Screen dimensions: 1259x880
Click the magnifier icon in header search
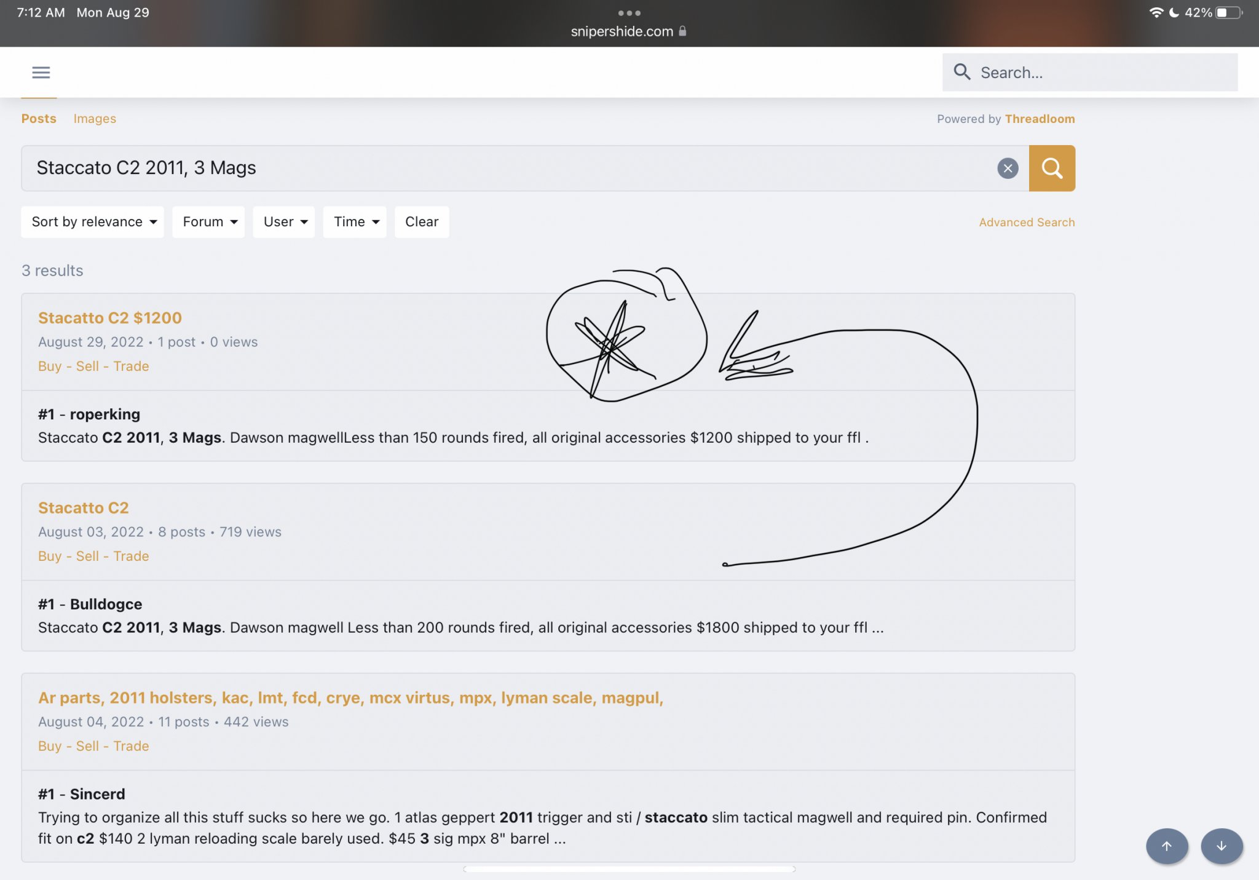coord(961,73)
